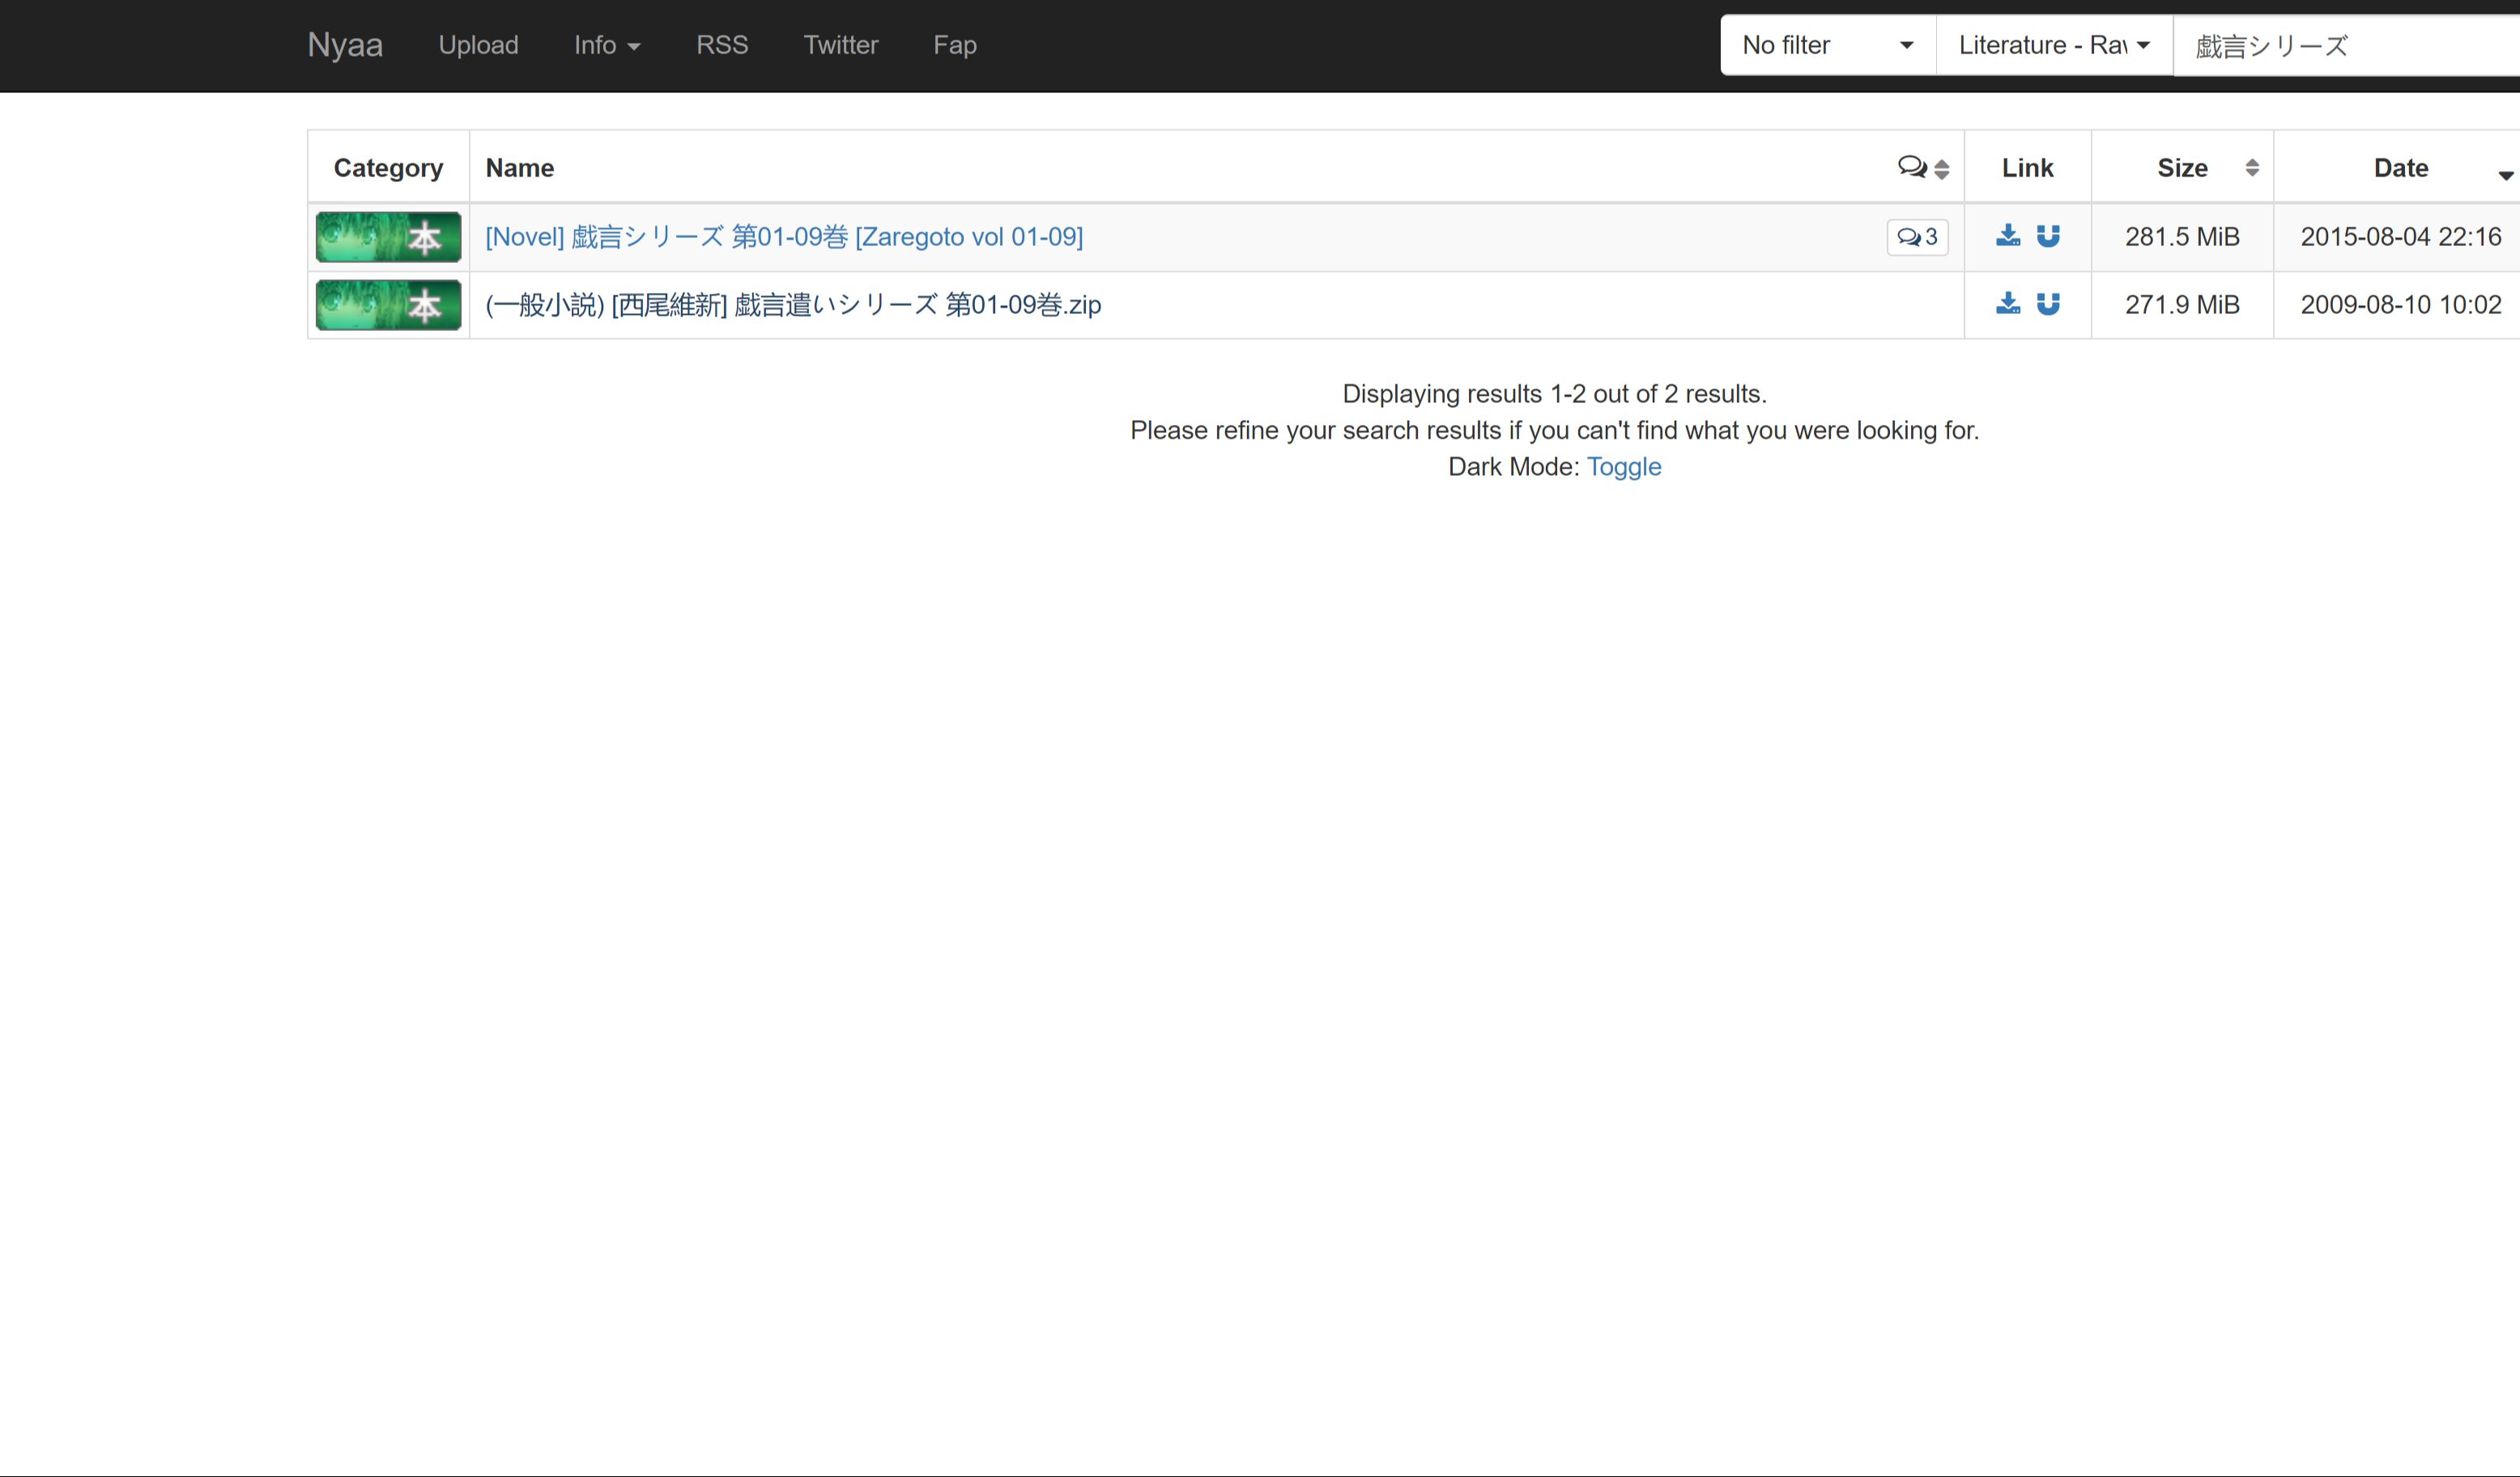
Task: Click the Link column header
Action: pyautogui.click(x=2027, y=168)
